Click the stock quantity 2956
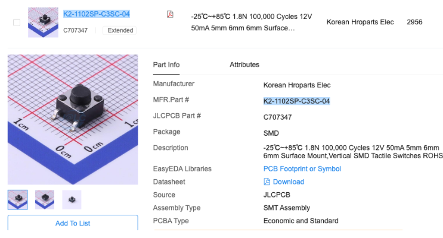Viewport: 443px width, 238px height. pos(414,22)
